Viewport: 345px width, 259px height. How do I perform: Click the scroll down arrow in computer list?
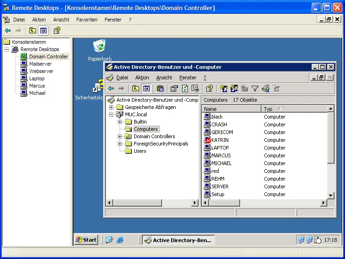click(x=330, y=195)
